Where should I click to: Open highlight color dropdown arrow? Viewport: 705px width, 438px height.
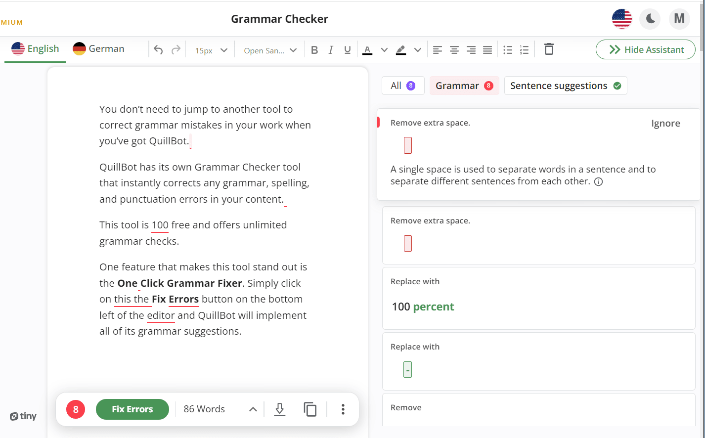coord(418,50)
